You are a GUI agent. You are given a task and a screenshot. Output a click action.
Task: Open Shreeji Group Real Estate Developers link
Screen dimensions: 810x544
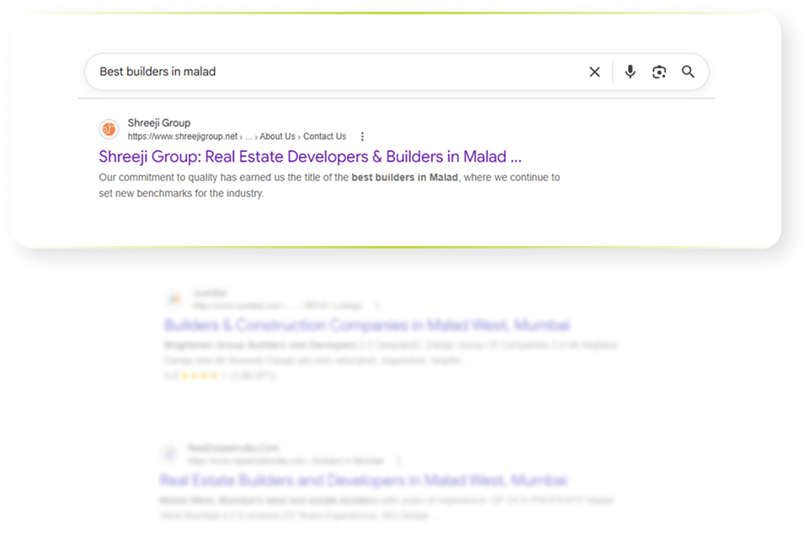point(310,157)
